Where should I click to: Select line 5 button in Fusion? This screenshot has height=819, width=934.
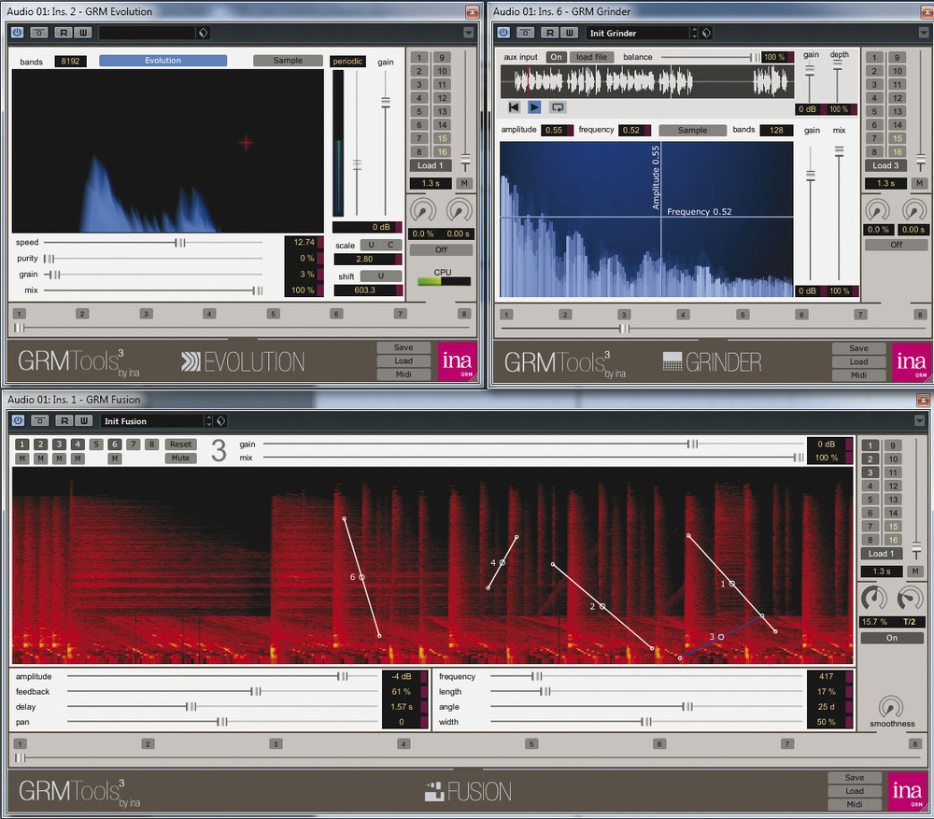pyautogui.click(x=96, y=445)
